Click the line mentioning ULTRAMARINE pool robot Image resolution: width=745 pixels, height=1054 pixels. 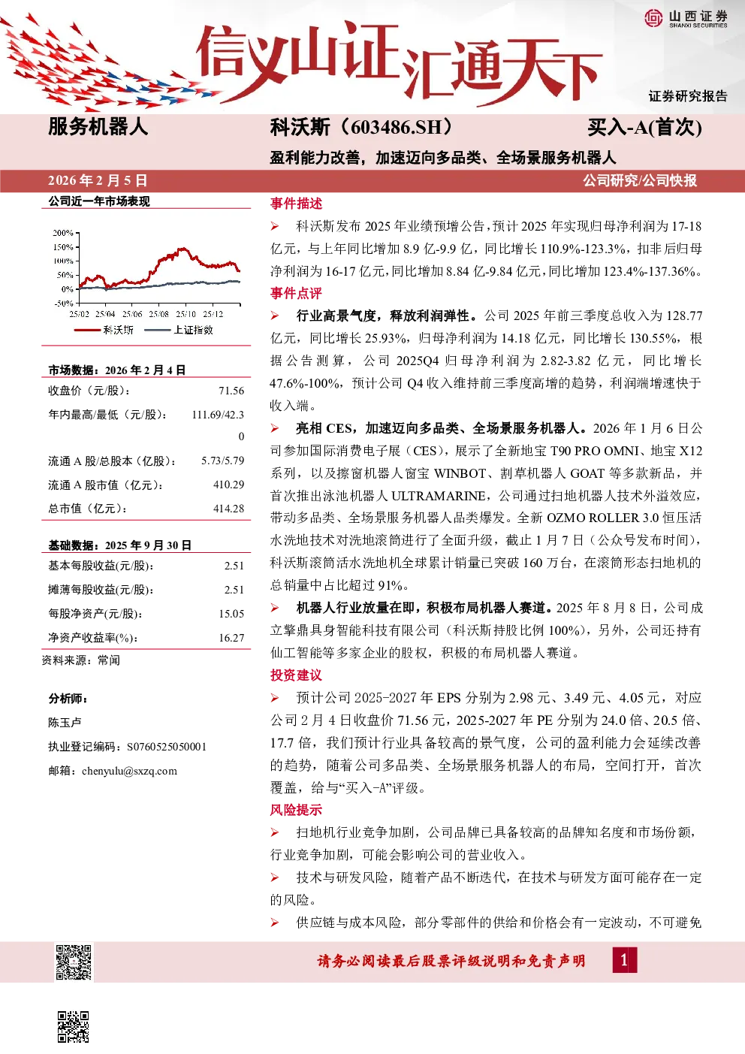coord(486,496)
